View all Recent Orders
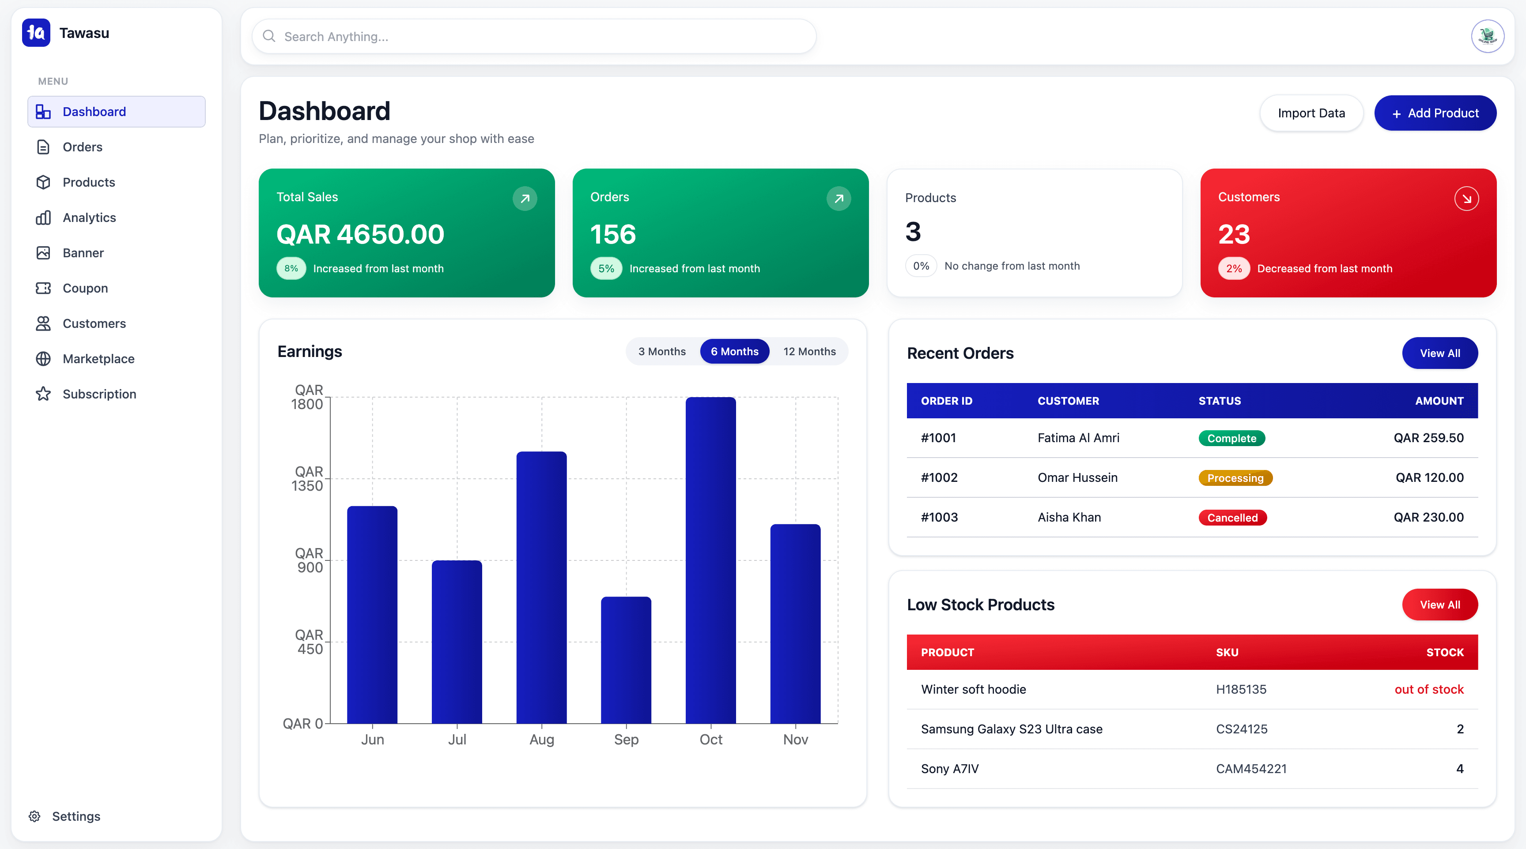Viewport: 1526px width, 849px height. click(1440, 353)
